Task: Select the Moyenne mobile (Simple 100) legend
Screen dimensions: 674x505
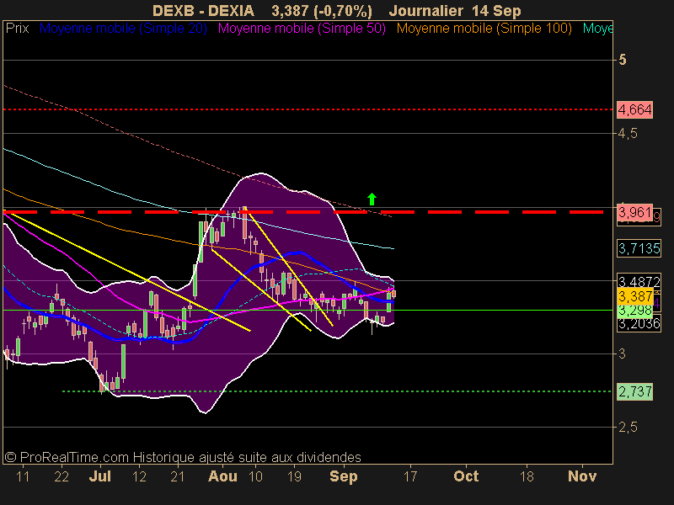Action: [484, 29]
